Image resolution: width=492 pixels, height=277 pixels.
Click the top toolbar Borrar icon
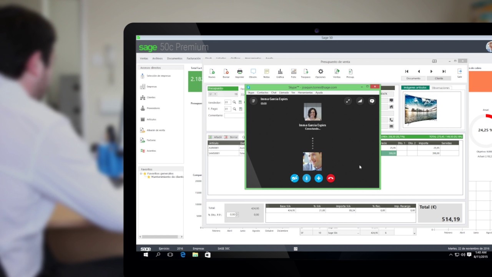tap(226, 72)
